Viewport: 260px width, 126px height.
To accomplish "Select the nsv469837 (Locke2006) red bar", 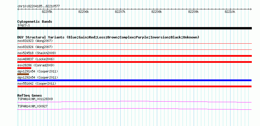I will coord(134,62).
